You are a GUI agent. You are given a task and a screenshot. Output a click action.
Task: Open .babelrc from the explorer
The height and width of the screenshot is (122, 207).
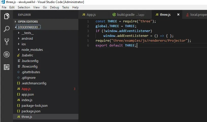(46, 55)
